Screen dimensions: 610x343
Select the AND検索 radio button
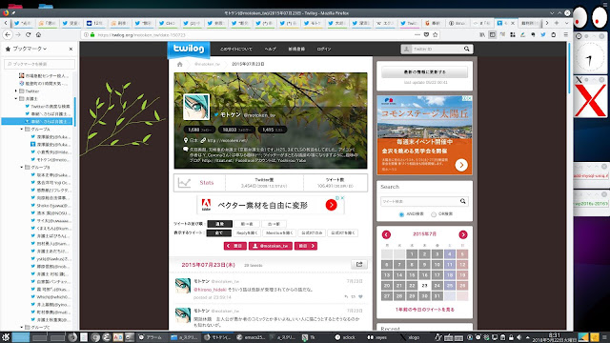click(401, 214)
